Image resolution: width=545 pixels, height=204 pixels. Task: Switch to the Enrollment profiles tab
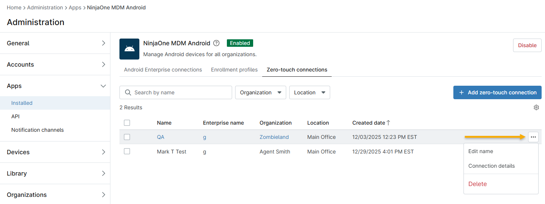tap(234, 70)
